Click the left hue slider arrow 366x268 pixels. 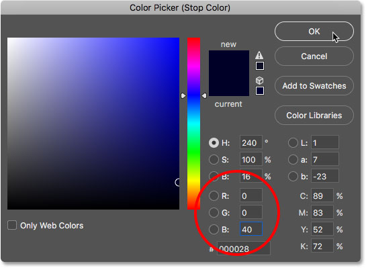(x=183, y=95)
